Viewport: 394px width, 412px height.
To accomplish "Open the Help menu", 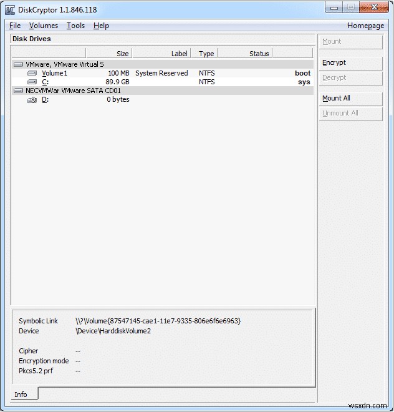I will tap(101, 26).
